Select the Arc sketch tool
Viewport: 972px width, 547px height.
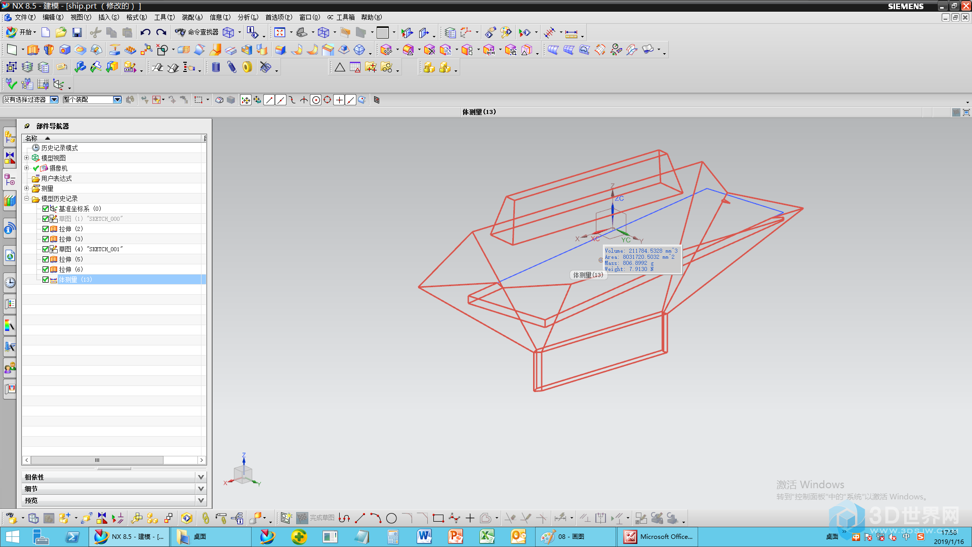(376, 518)
